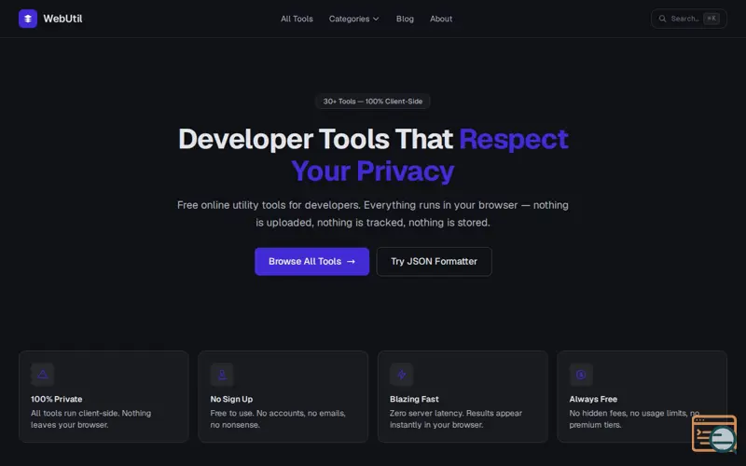This screenshot has height=466, width=746.
Task: Click the Browse All Tools button
Action: (311, 261)
